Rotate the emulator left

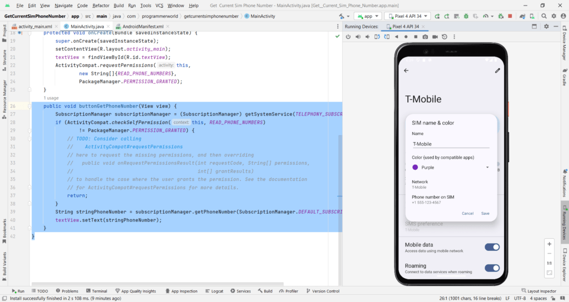(x=377, y=37)
